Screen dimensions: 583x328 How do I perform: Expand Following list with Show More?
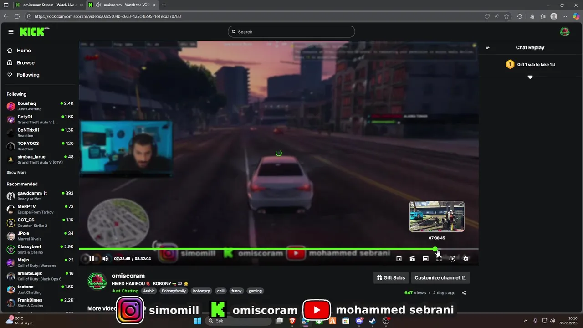16,173
